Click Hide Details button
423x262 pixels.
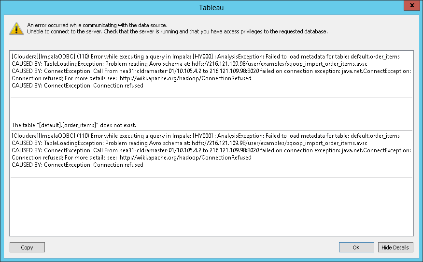395,247
